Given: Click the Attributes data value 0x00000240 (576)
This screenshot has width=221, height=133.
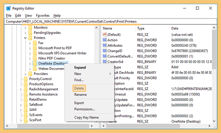Looking at the screenshot, I should point(184,46).
